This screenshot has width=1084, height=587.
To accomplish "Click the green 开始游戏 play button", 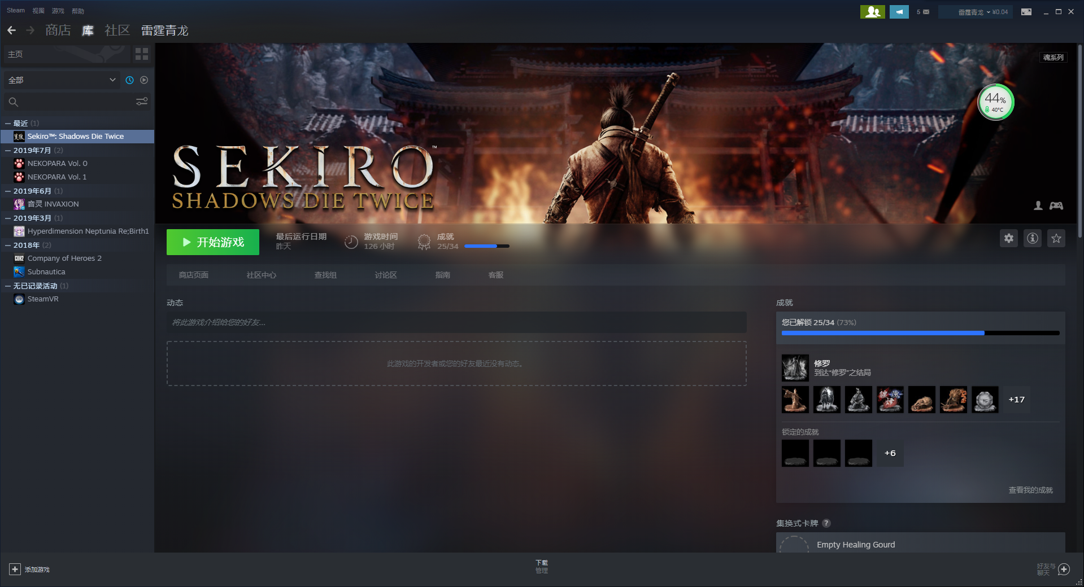I will 213,242.
